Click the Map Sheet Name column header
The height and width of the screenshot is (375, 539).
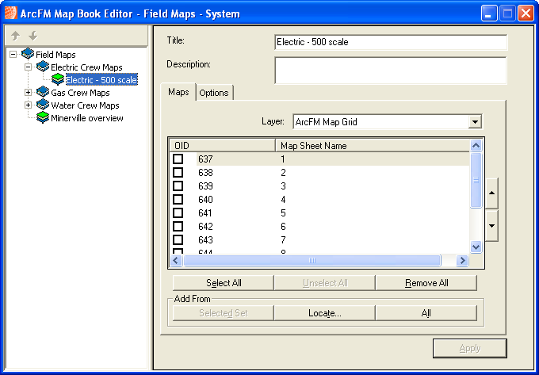coord(373,146)
